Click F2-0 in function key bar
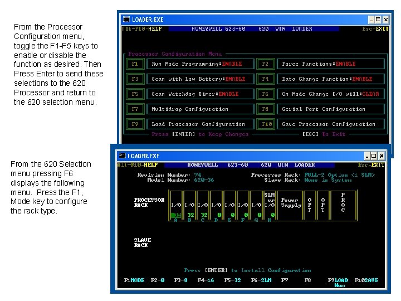This screenshot has width=401, height=301. pyautogui.click(x=158, y=280)
